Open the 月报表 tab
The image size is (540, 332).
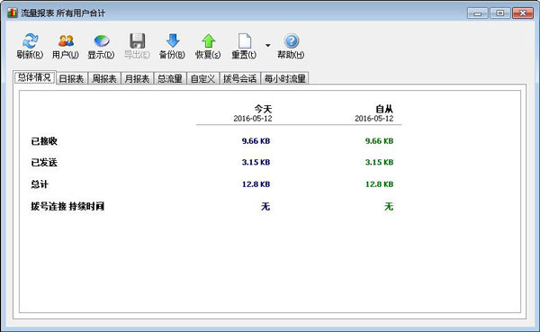[137, 78]
